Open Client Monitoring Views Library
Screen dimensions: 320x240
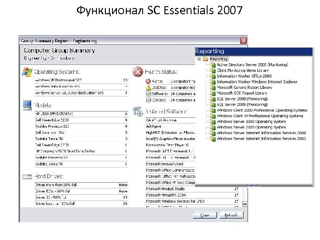pos(243,70)
